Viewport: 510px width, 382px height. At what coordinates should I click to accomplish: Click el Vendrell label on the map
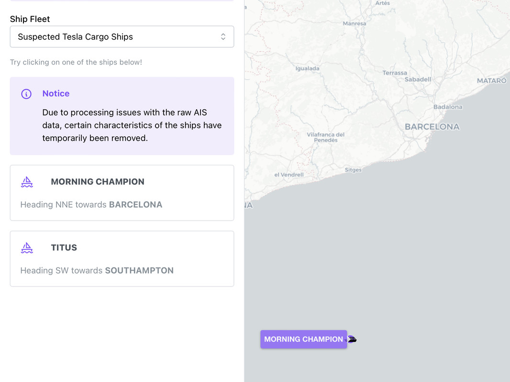click(289, 175)
